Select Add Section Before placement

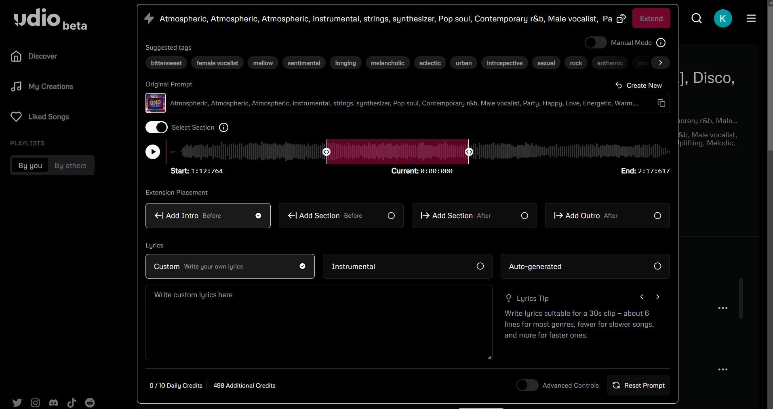(x=341, y=216)
